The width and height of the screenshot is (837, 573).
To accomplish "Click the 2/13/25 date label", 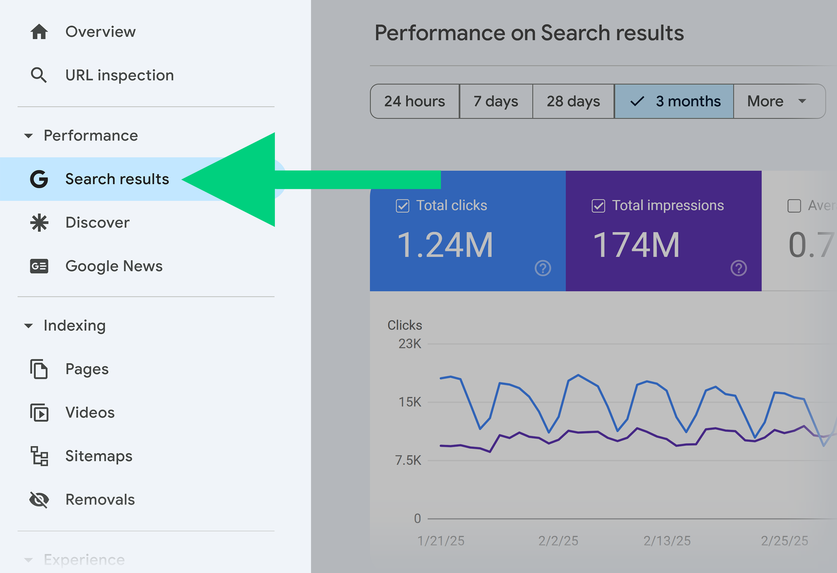I will (x=667, y=541).
